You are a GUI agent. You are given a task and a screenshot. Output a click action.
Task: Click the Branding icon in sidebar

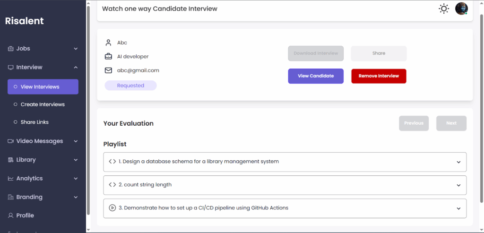[11, 197]
